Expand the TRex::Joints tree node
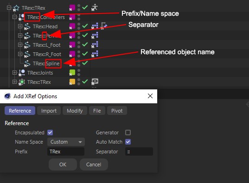Viewport: 249px width, 183px height. click(14, 73)
